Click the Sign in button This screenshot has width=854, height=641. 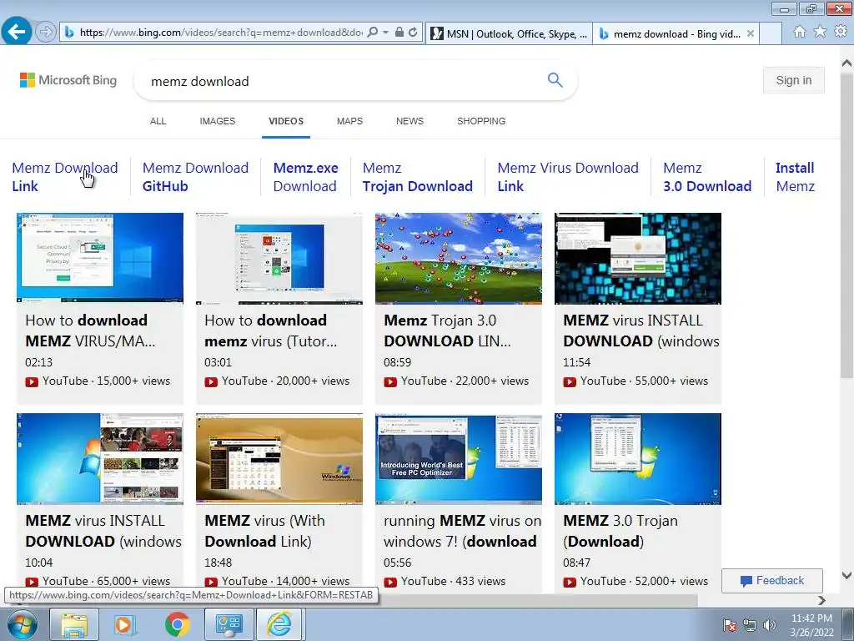tap(794, 80)
